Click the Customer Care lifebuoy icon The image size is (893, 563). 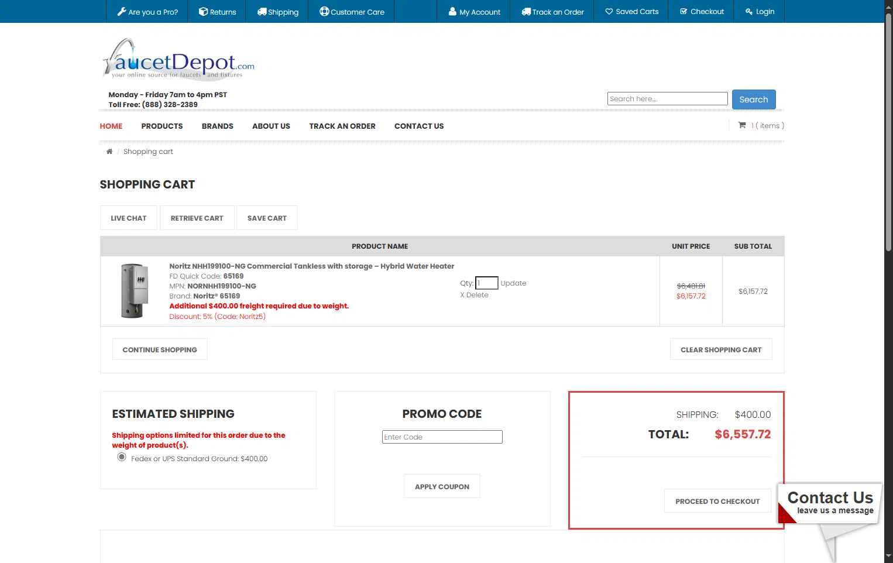[x=324, y=11]
